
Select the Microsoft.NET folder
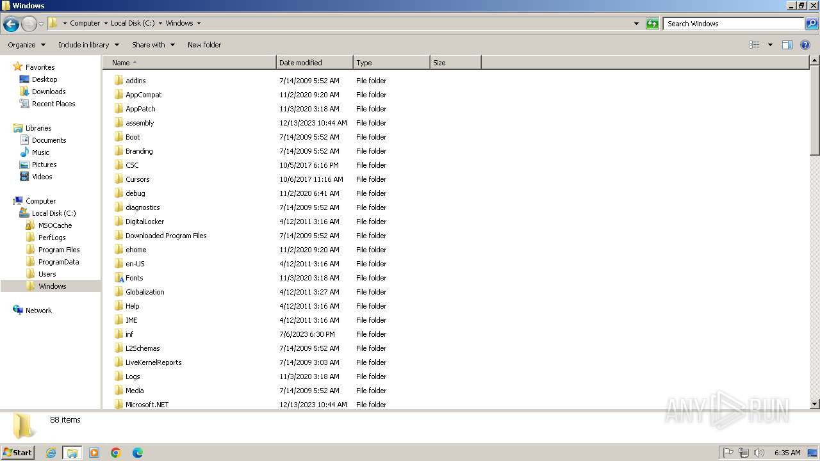[147, 405]
